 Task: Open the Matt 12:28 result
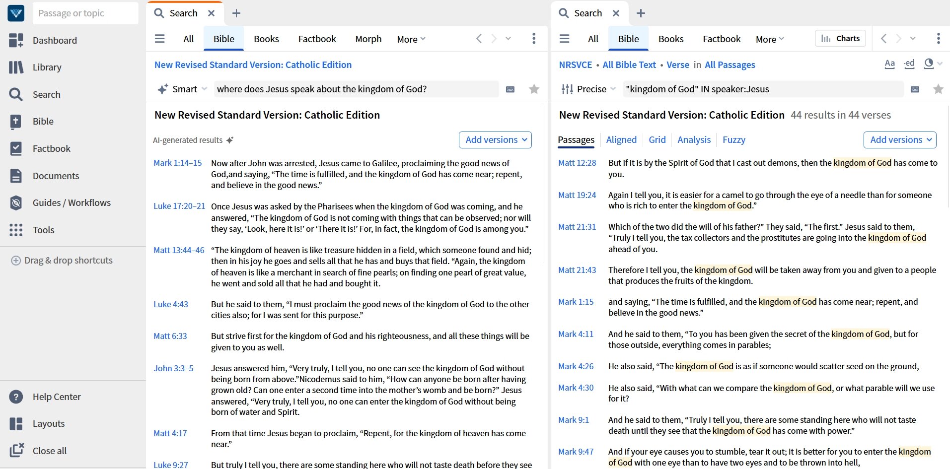(x=577, y=163)
